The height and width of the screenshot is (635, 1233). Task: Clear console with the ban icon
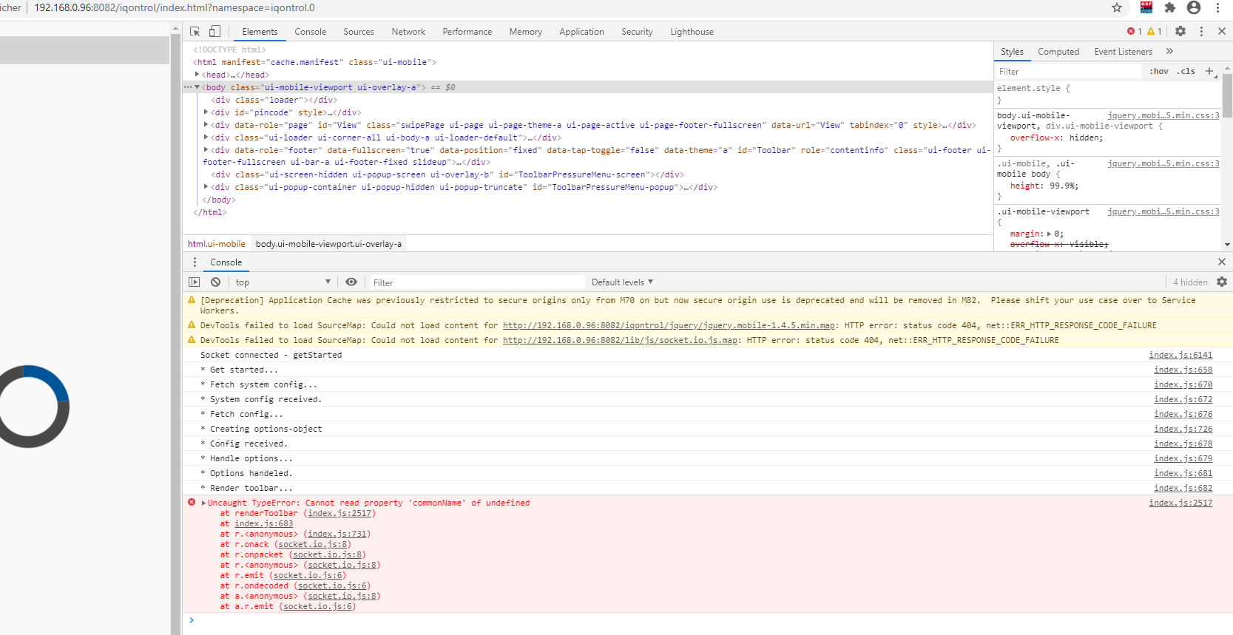(x=215, y=282)
